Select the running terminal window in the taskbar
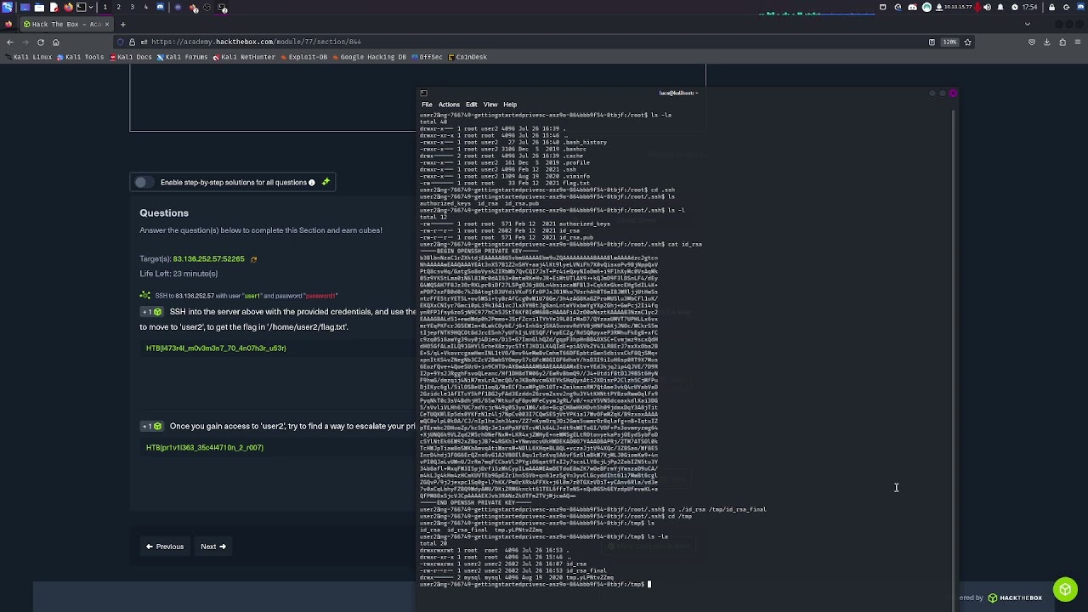Screen dimensions: 1088x612 coord(222,8)
